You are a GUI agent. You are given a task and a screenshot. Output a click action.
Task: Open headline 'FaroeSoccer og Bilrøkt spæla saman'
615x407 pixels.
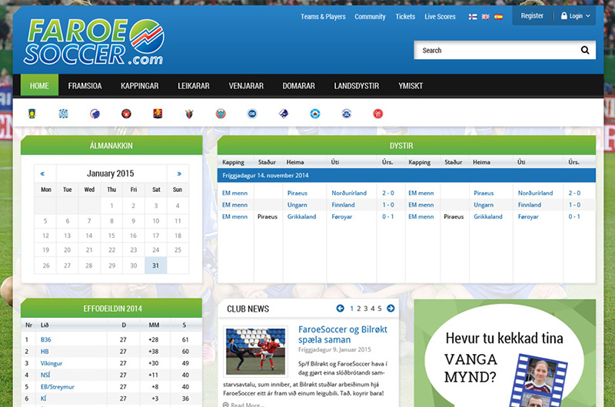coord(343,335)
